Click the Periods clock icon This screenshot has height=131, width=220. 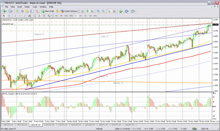[x=126, y=11]
